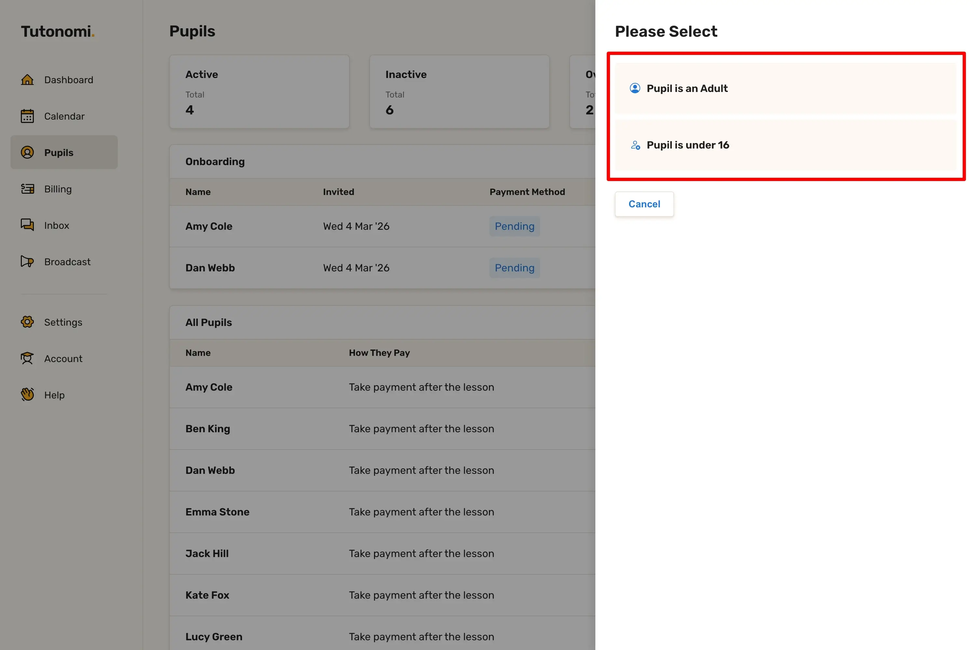Click the Dashboard house icon

(x=27, y=80)
